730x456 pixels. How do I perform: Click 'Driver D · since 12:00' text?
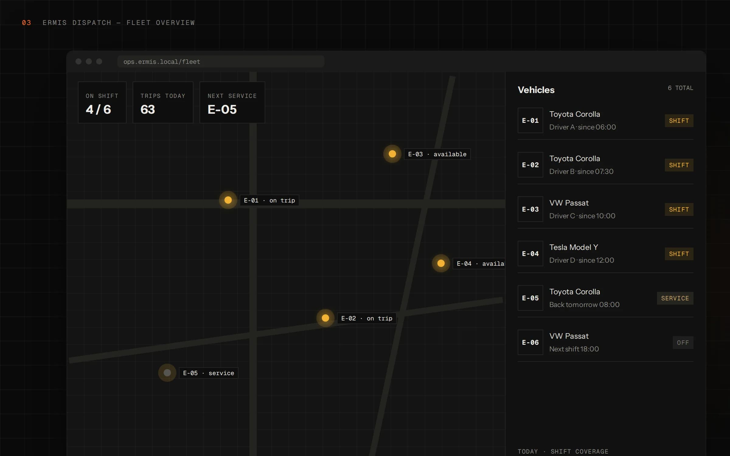click(x=582, y=260)
